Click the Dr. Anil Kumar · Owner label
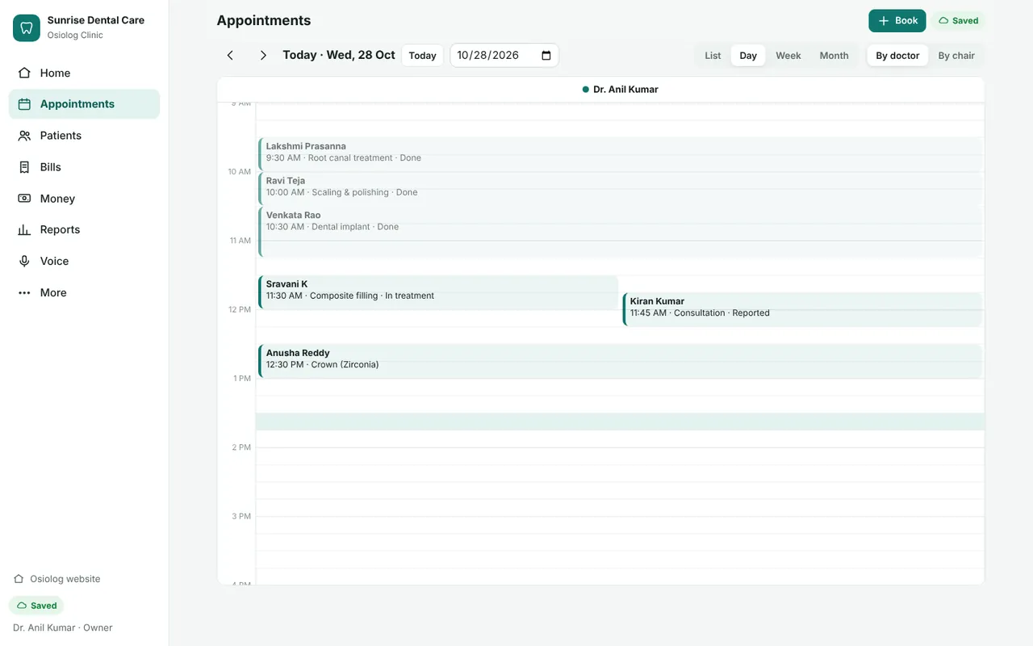 [x=63, y=627]
